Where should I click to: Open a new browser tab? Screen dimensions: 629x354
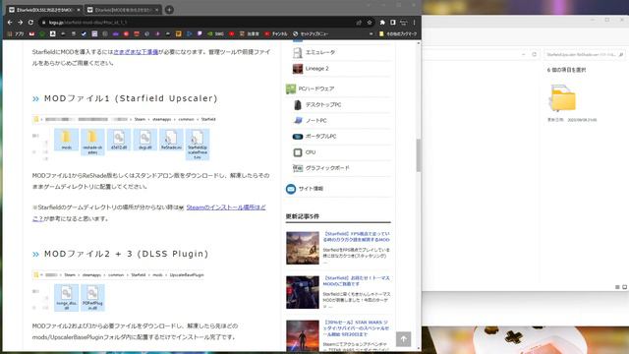169,10
